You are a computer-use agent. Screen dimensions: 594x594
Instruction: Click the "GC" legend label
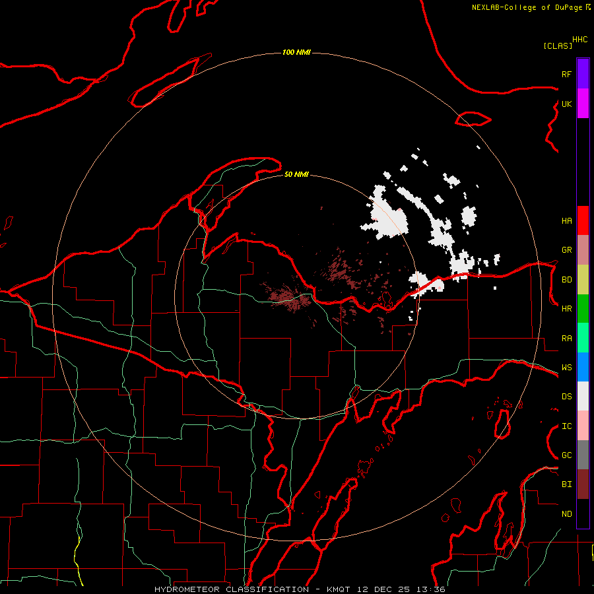point(566,455)
